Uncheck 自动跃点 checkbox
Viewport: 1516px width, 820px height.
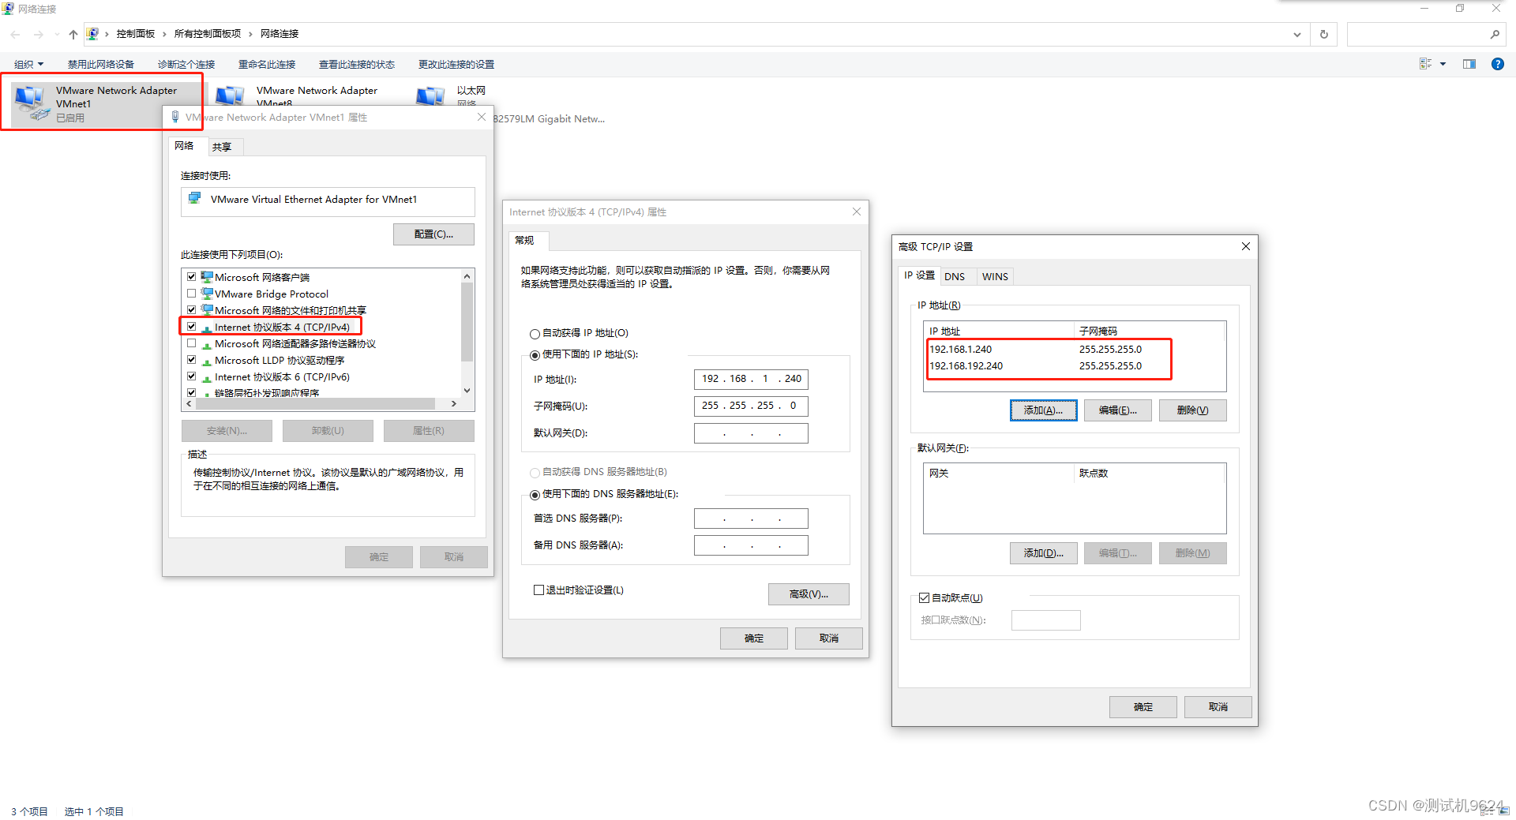(x=924, y=598)
